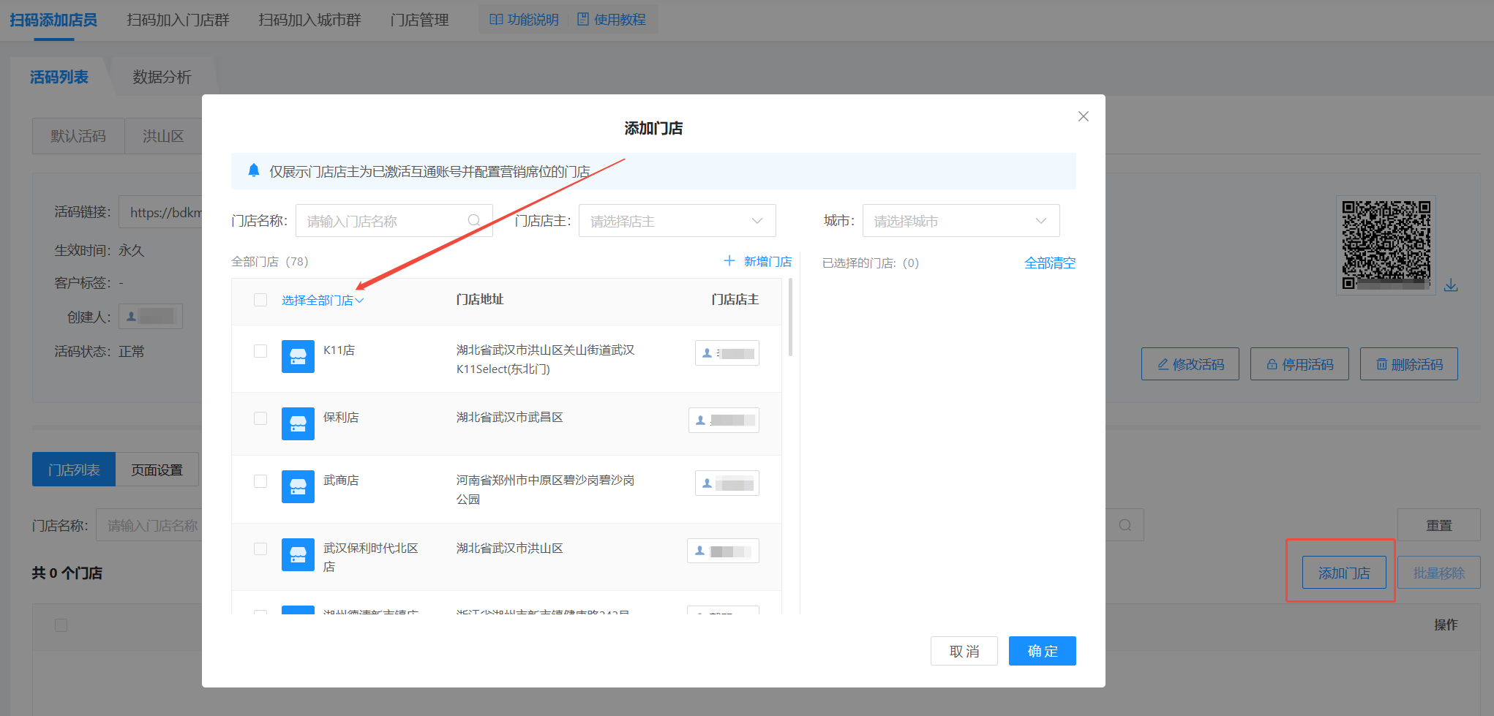
Task: Switch to 扫码添加店员 tab
Action: pos(53,20)
